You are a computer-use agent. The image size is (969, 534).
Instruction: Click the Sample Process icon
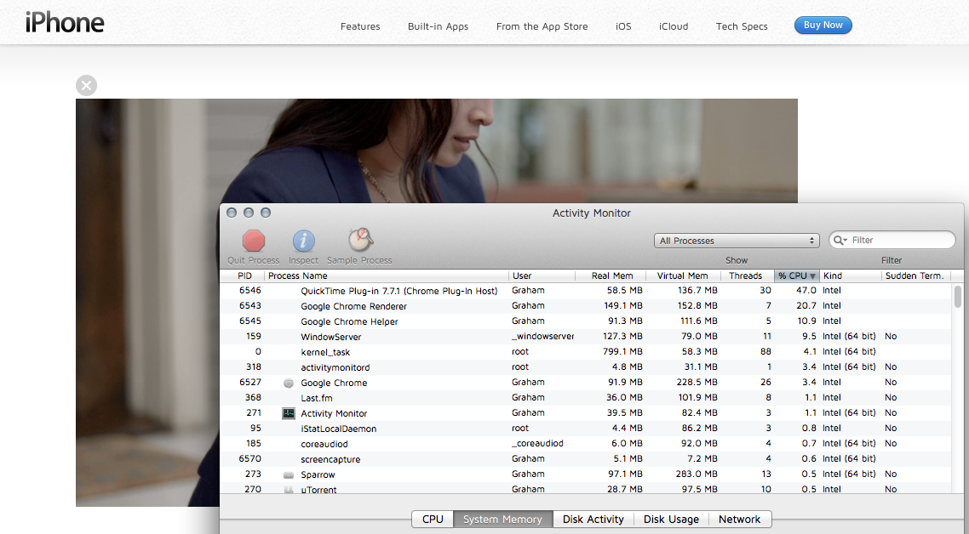pos(359,240)
